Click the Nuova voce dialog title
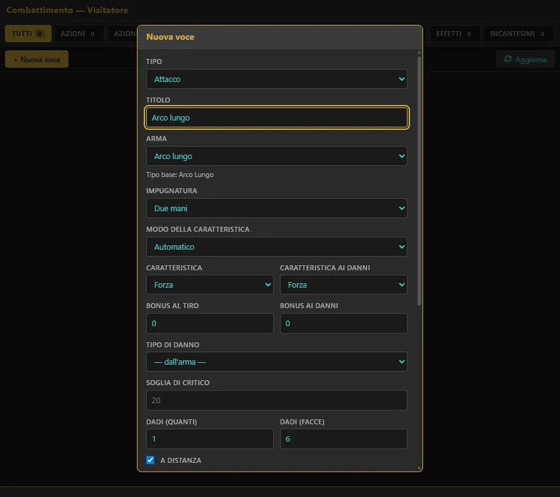 click(170, 37)
